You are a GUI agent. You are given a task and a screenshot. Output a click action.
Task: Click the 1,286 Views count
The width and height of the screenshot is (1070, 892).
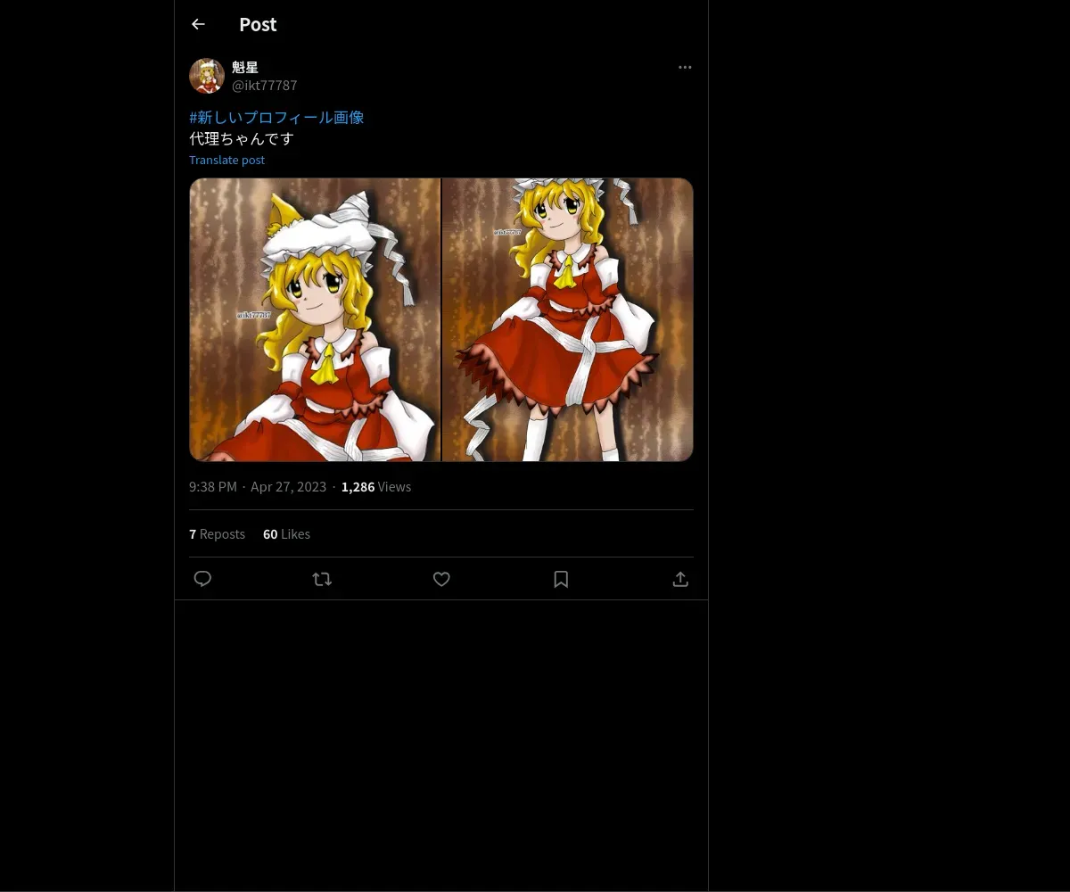[375, 486]
